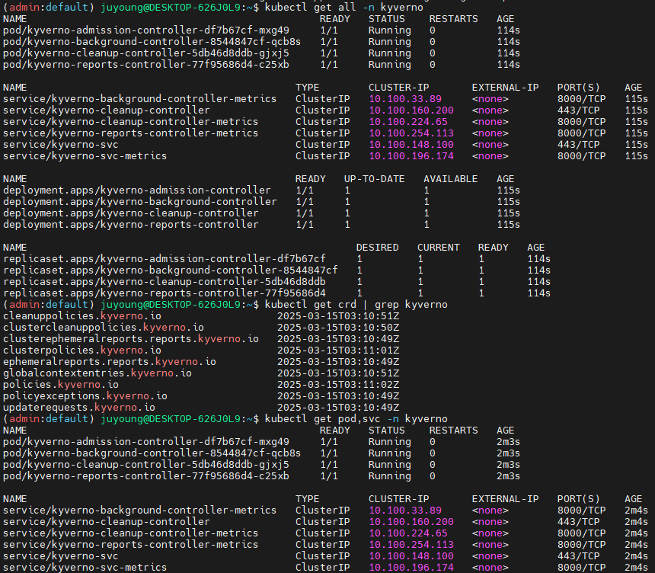Click the updaterequests.kyverno.io CRD name

pyautogui.click(x=79, y=407)
